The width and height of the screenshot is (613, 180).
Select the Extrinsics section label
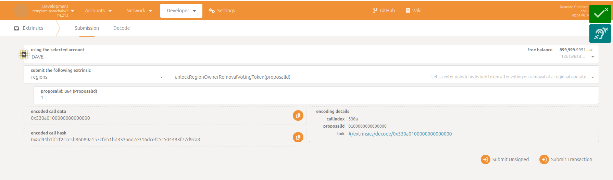coord(33,28)
